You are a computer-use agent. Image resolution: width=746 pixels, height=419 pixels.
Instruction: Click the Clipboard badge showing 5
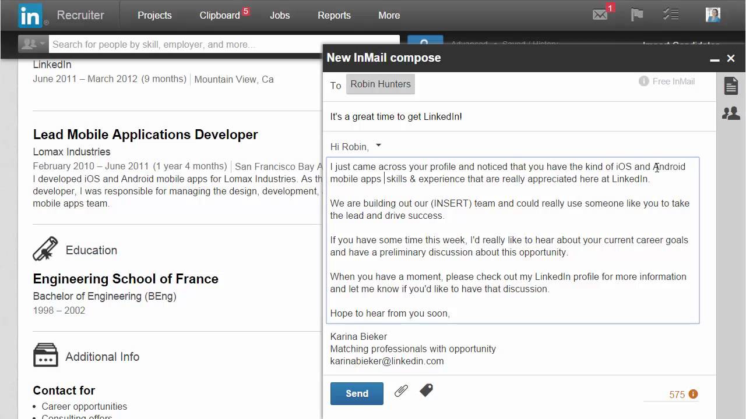[x=246, y=11]
